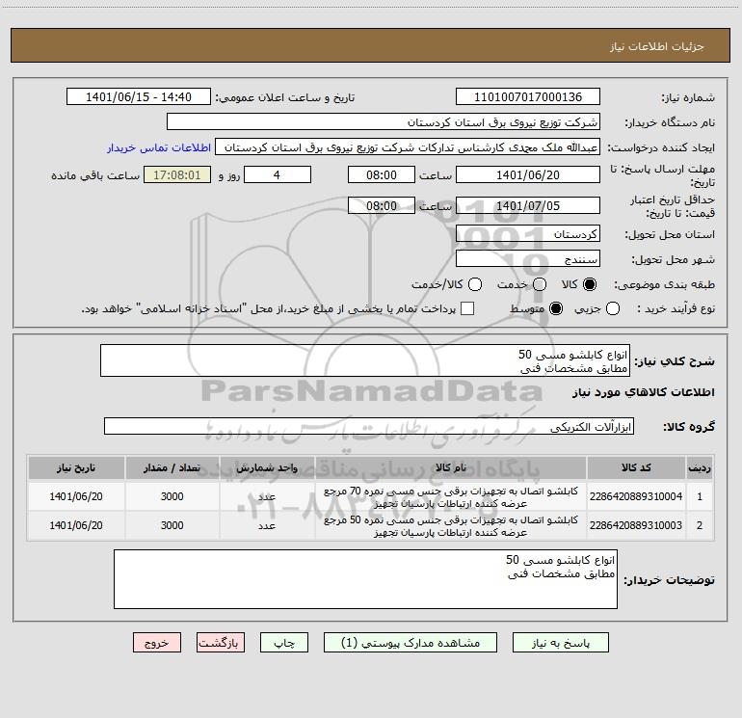742x718 pixels.
Task: Click column header تاریخ نیاز
Action: tap(76, 467)
